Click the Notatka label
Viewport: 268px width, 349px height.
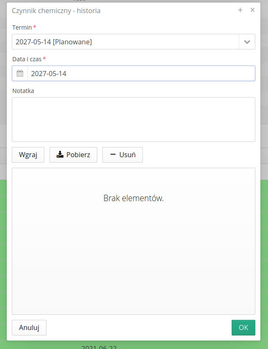23,91
